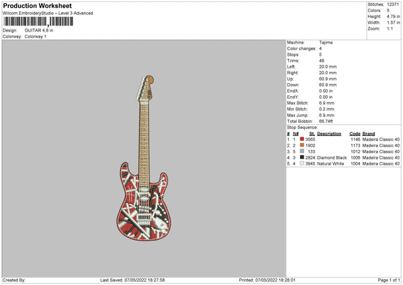Click thread code 1006
The image size is (403, 285).
(x=355, y=158)
